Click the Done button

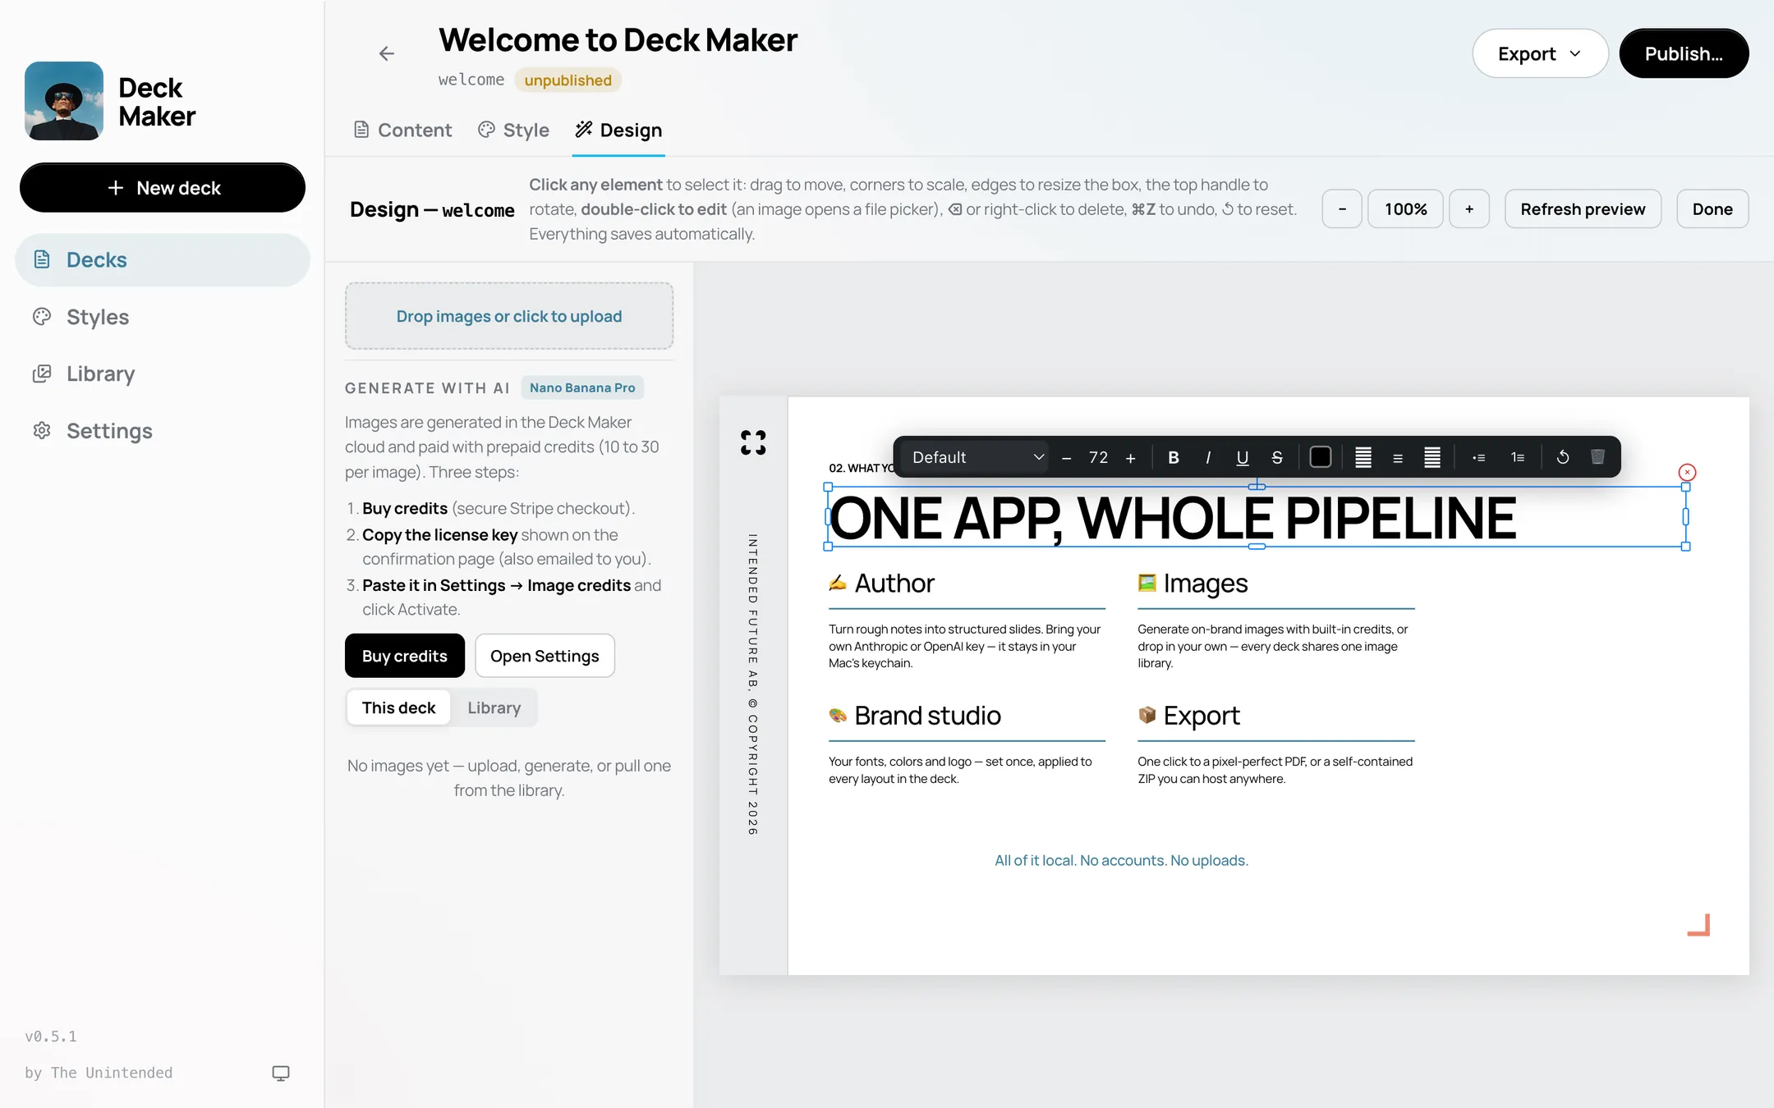[x=1712, y=208]
